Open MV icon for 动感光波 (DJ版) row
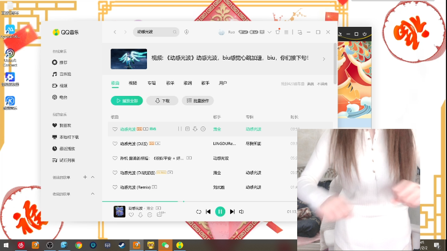This screenshot has height=251, width=447. coord(158,143)
